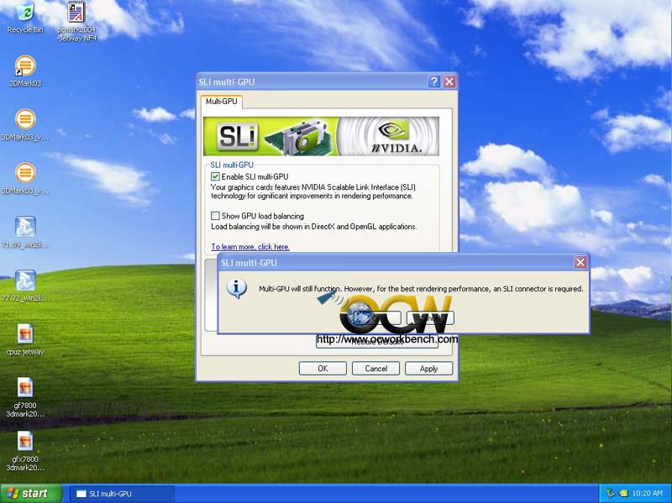The image size is (672, 503).
Task: Select the gf7800 3dmark20 image icon
Action: tap(25, 397)
